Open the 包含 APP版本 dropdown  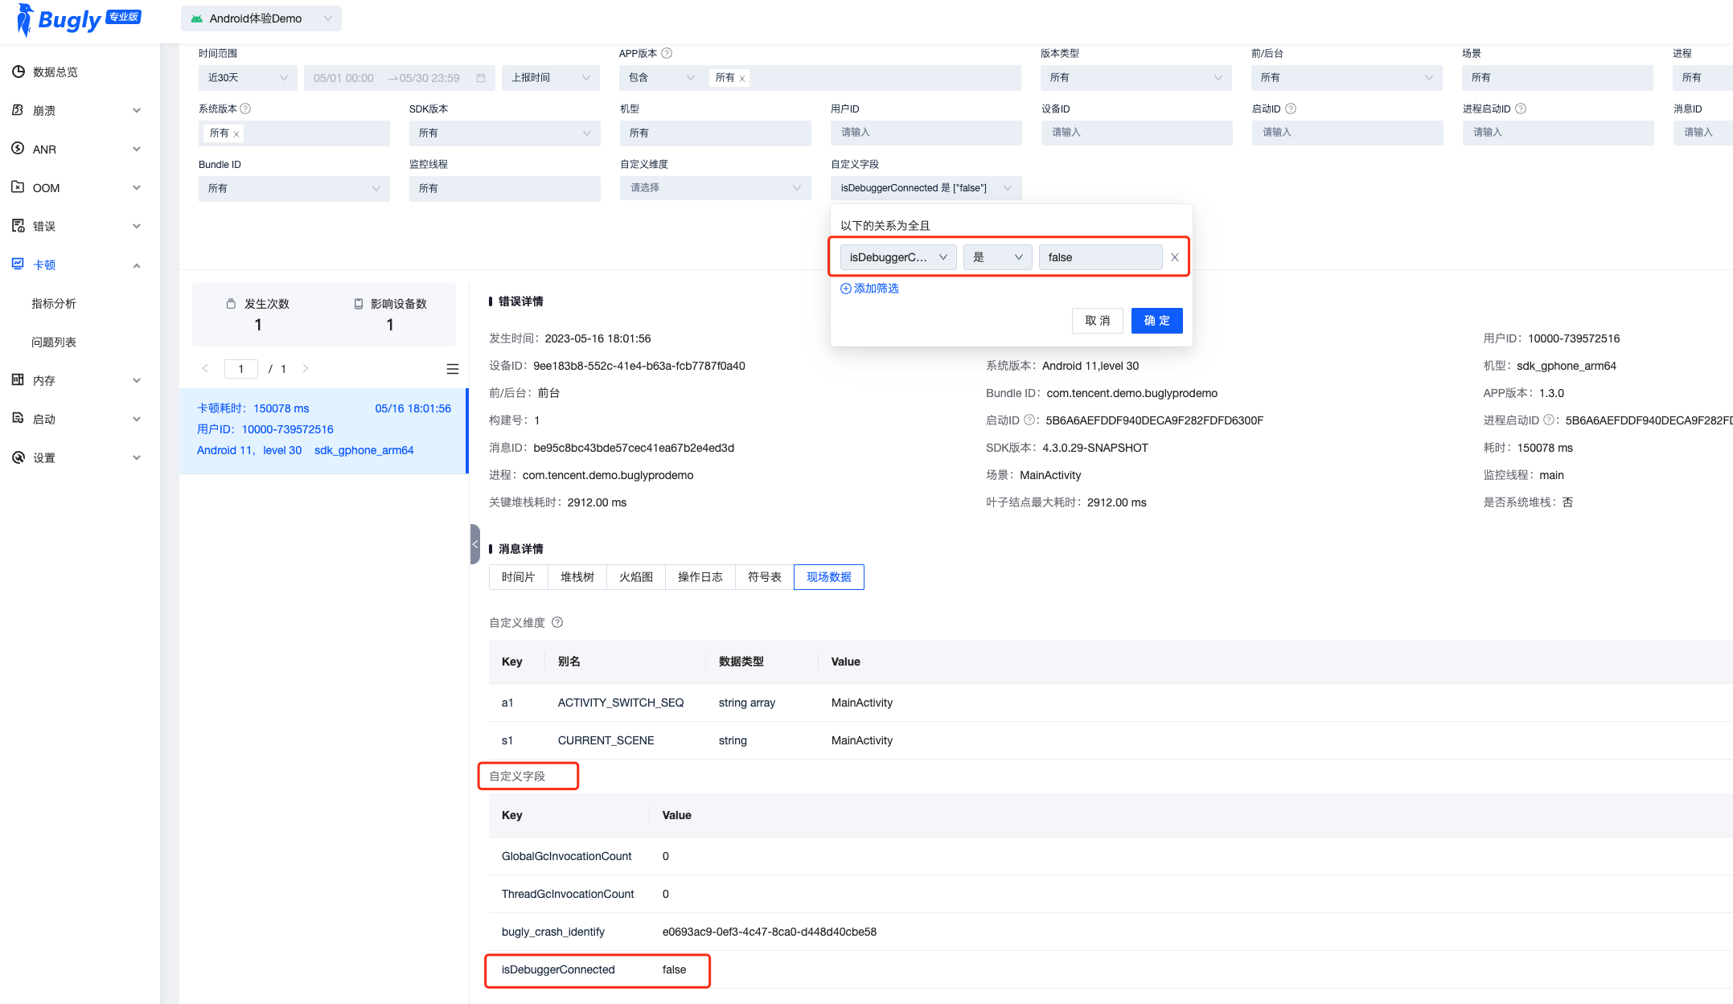[662, 78]
